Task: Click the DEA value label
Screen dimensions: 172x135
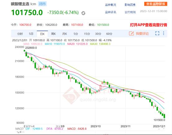Action: (x=55, y=129)
